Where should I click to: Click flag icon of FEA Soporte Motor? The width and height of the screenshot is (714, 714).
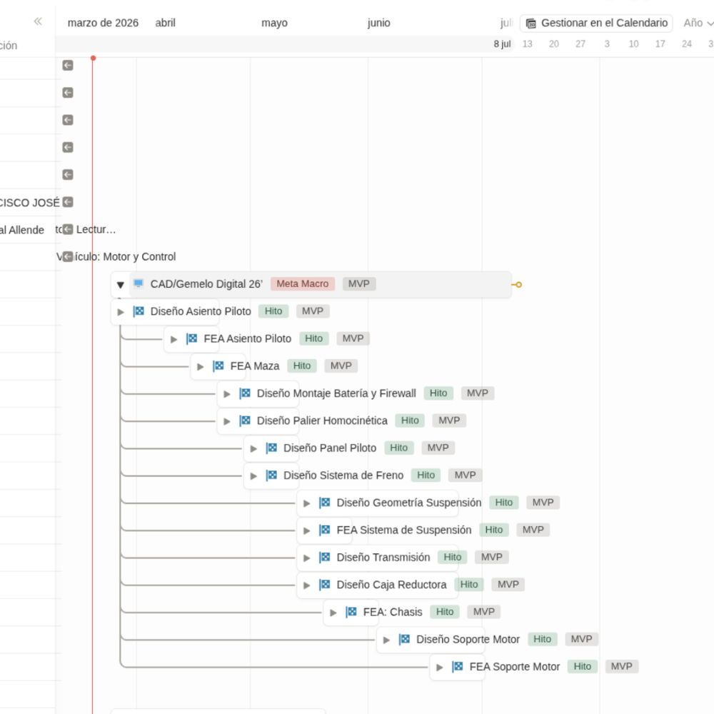(x=458, y=667)
